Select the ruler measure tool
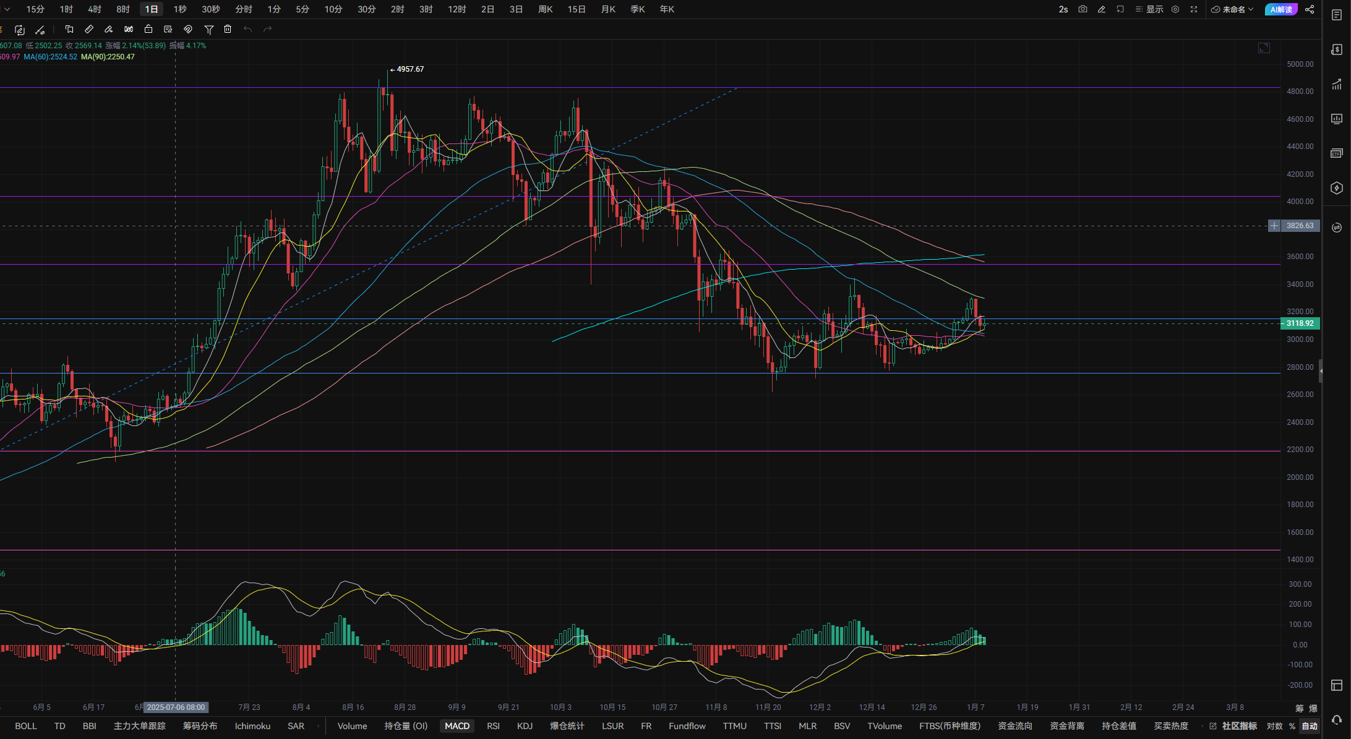The height and width of the screenshot is (739, 1351). [x=89, y=29]
